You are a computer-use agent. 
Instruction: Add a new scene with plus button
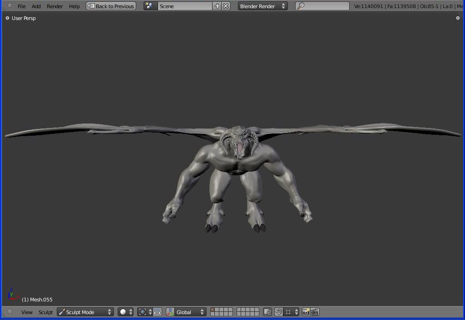(217, 6)
